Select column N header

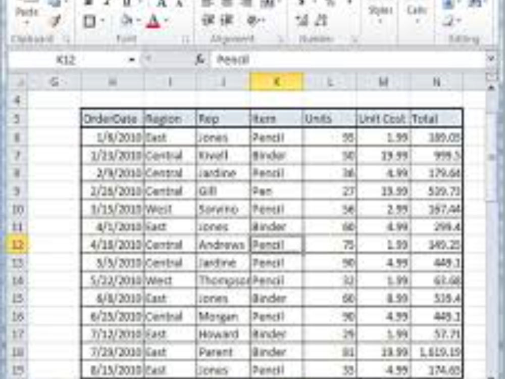coord(437,82)
